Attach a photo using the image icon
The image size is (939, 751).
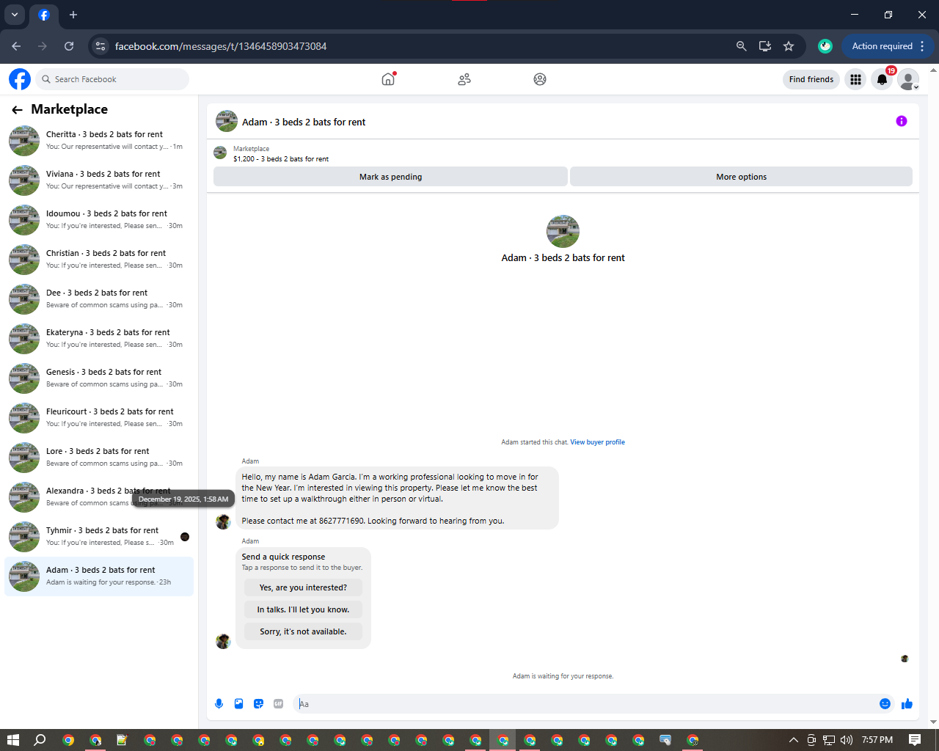coord(238,704)
